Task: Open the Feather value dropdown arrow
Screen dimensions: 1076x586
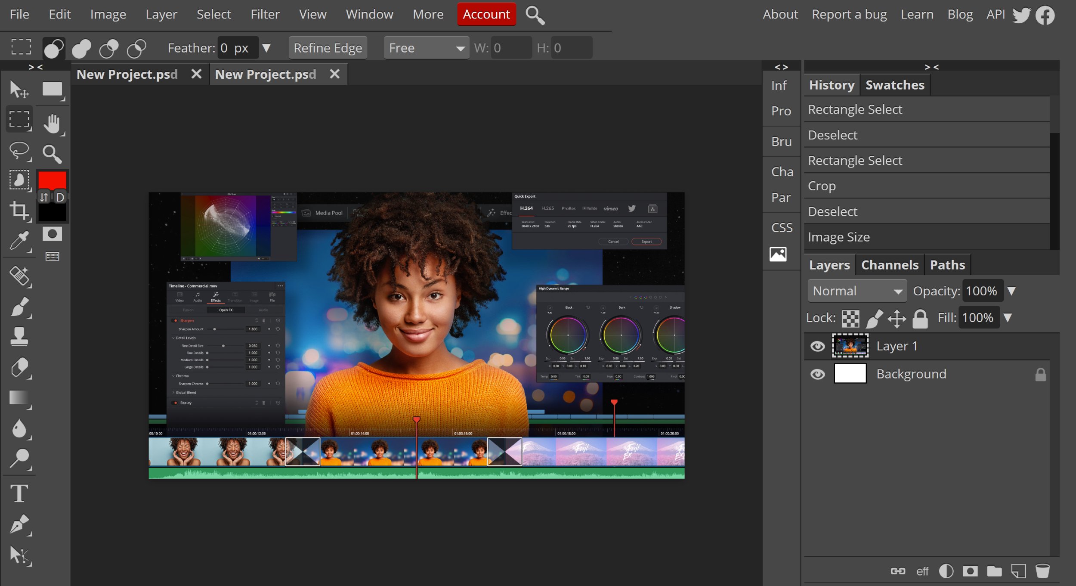Action: click(x=266, y=48)
